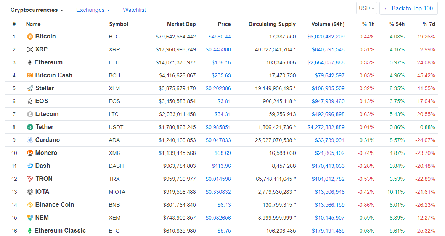
Task: Click the Cardano logo icon
Action: 30,140
